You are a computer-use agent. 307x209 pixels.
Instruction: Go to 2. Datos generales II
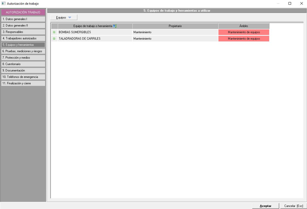pos(23,26)
